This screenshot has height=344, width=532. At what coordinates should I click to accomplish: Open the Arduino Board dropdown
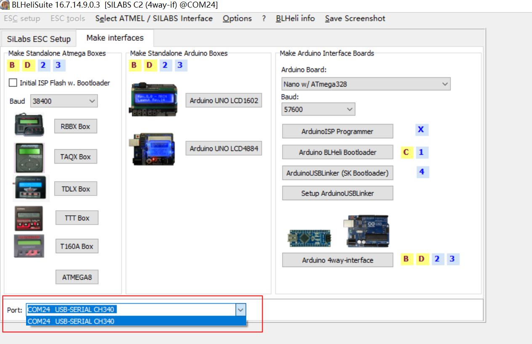pos(366,84)
